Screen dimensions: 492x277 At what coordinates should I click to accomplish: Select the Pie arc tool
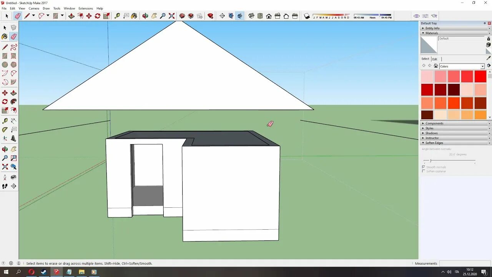click(x=13, y=82)
